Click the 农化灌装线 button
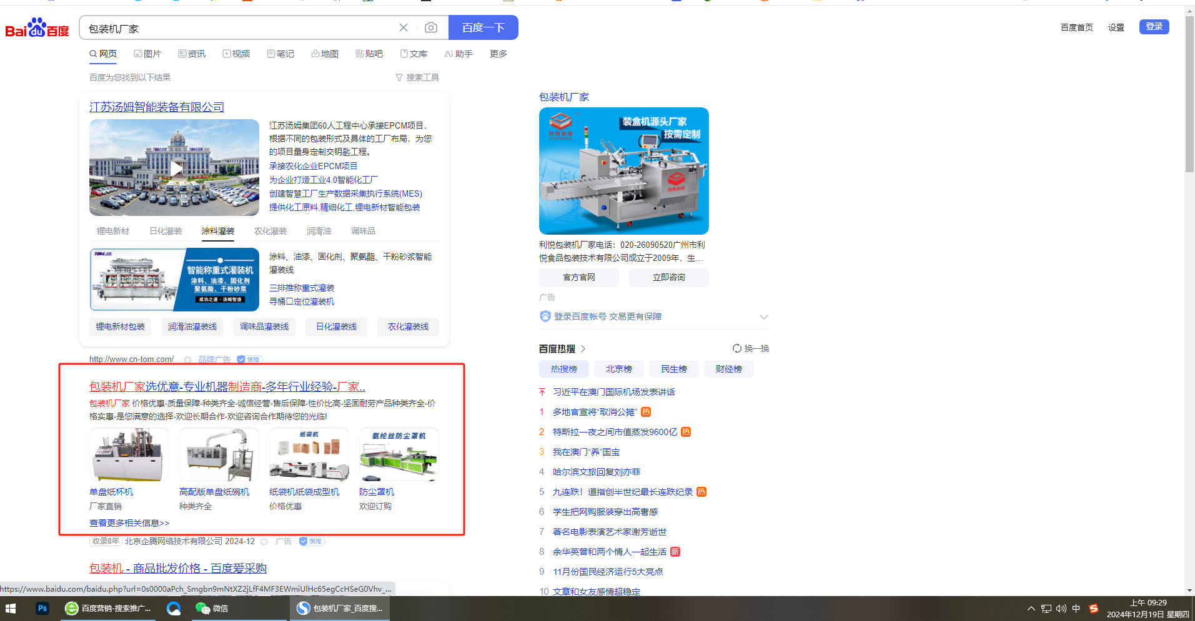 coord(408,327)
